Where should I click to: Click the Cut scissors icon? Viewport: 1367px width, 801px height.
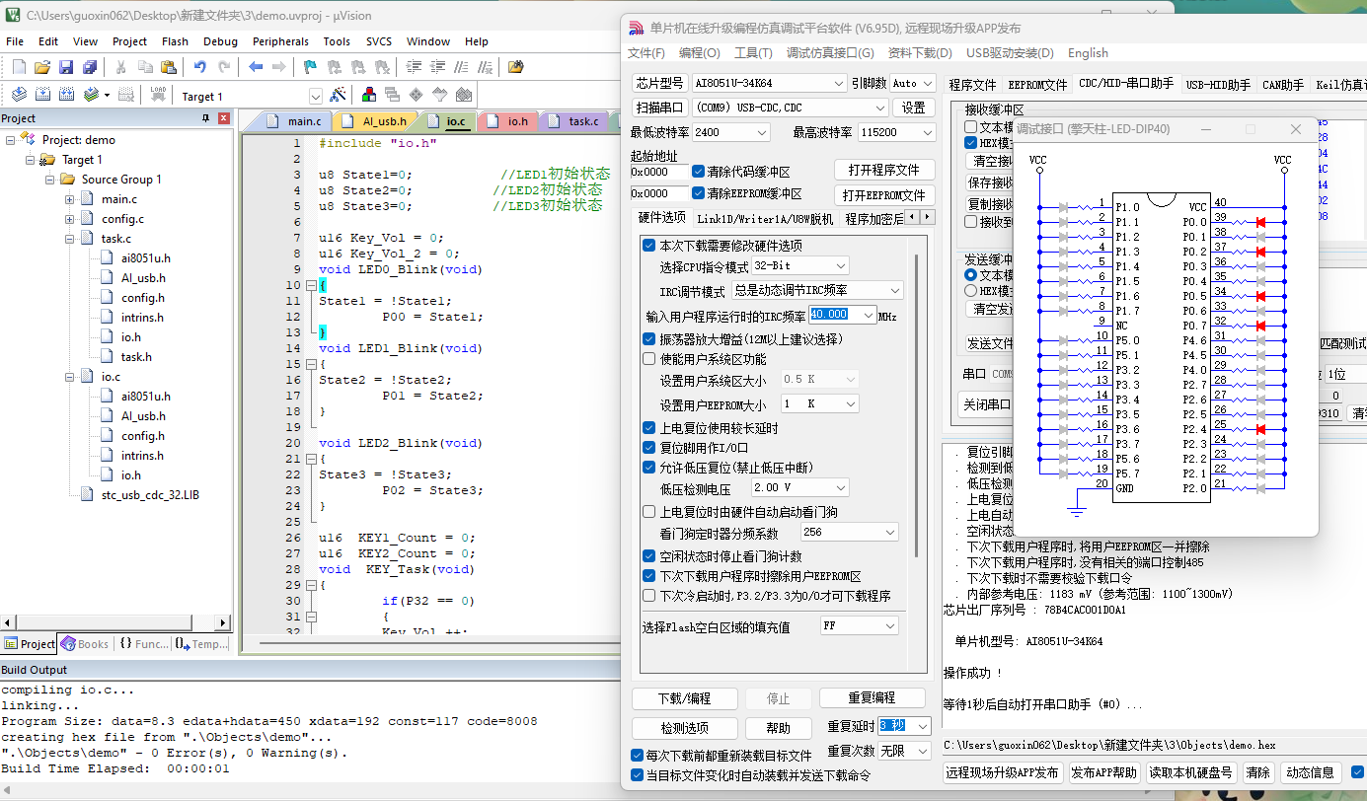point(121,67)
